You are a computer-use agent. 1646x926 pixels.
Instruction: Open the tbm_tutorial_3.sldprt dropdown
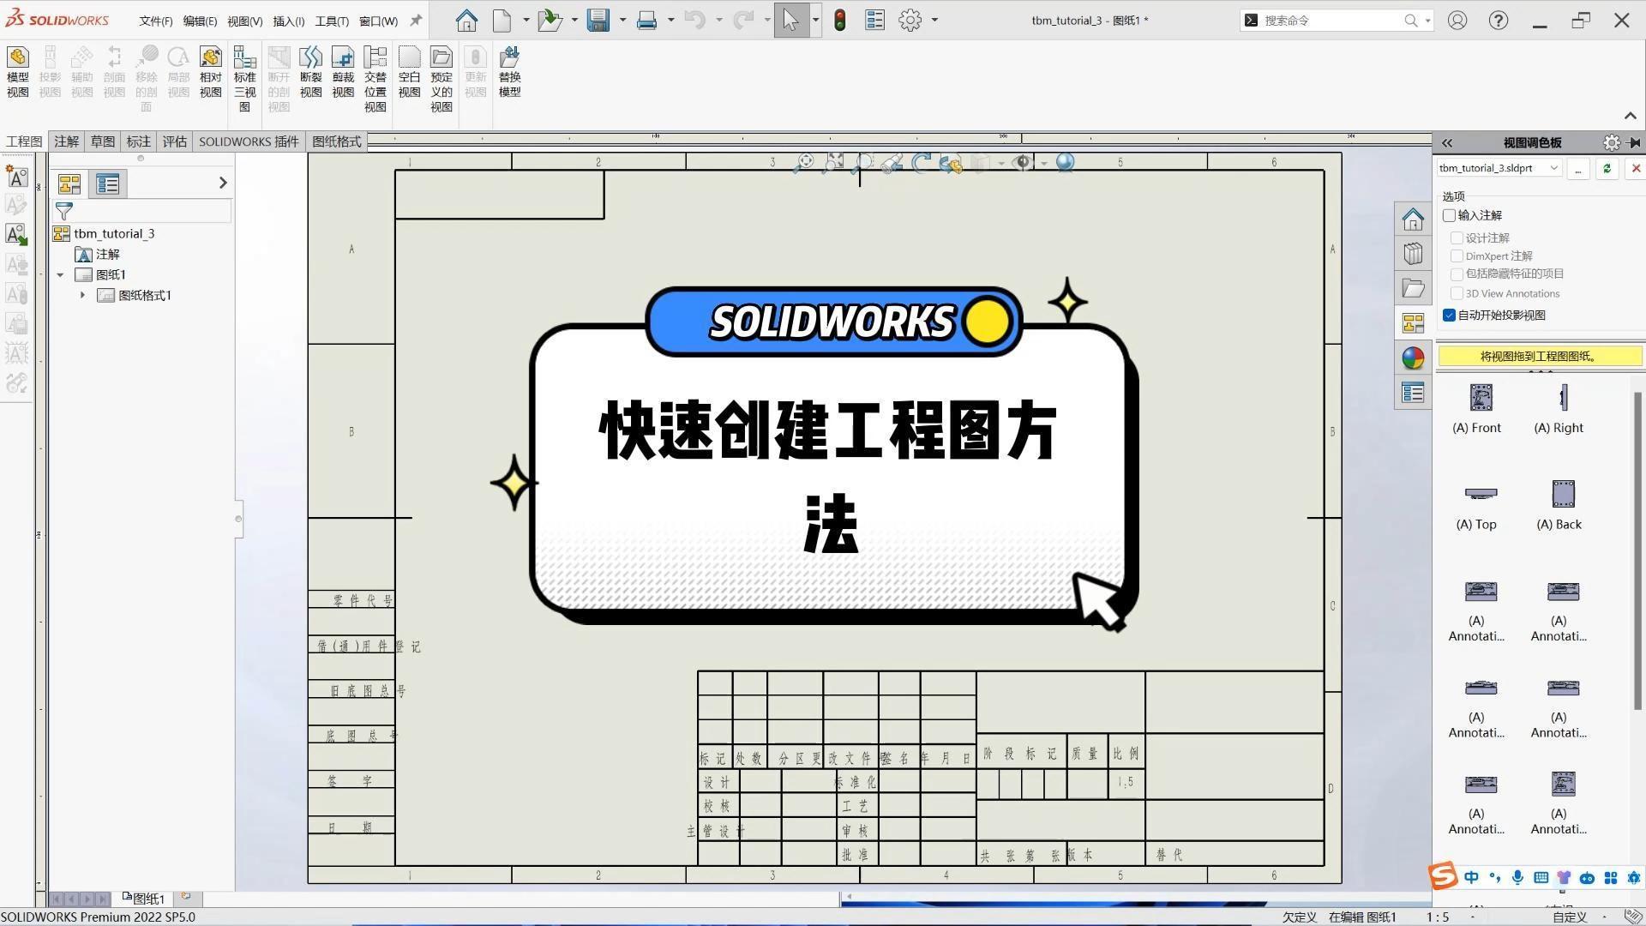coord(1553,168)
